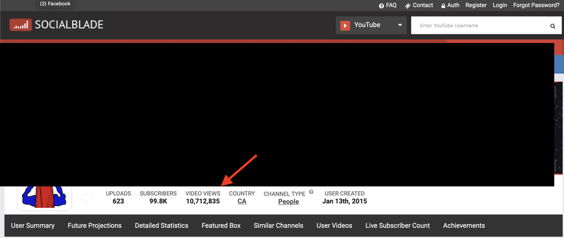Click the Contact ticket icon

point(408,6)
